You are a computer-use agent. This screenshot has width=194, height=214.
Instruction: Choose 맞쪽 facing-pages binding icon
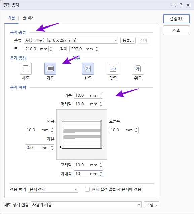point(113,69)
